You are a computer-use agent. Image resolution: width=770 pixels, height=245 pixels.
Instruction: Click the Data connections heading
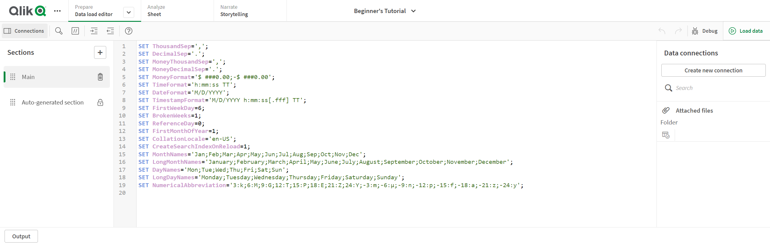(x=691, y=53)
